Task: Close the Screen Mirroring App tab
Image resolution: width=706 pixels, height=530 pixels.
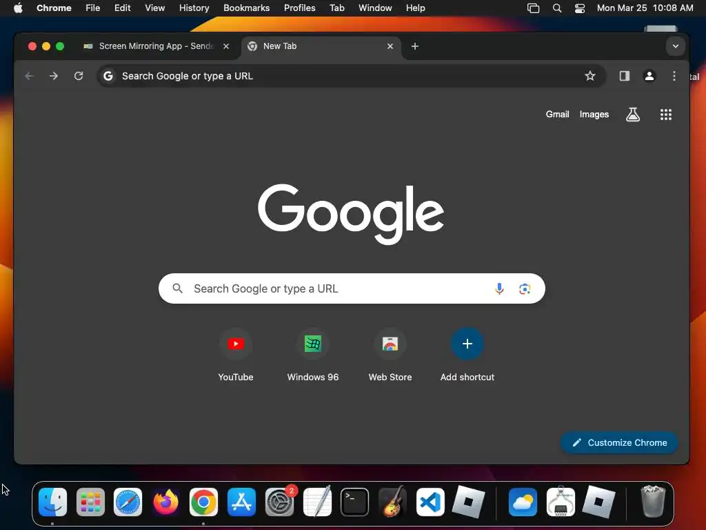Action: (x=226, y=46)
